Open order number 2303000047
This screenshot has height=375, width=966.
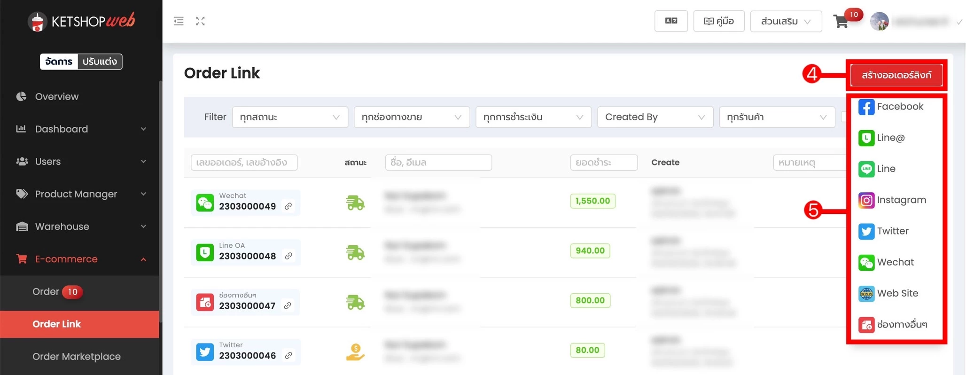[247, 306]
